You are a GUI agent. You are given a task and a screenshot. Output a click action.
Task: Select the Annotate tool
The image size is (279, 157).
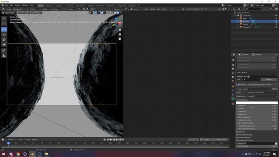pos(4,51)
